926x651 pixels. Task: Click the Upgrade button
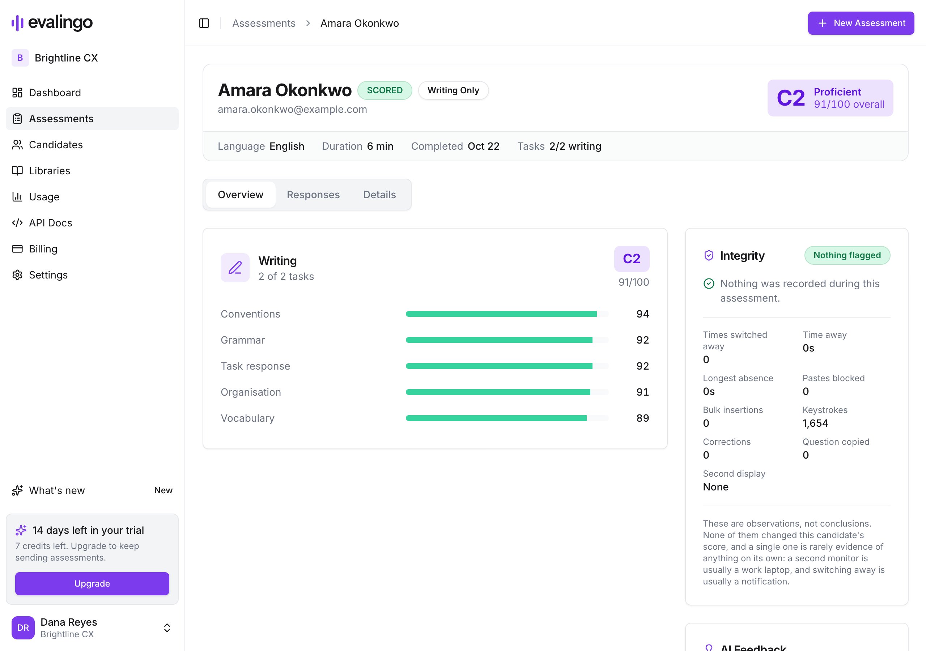click(x=92, y=583)
